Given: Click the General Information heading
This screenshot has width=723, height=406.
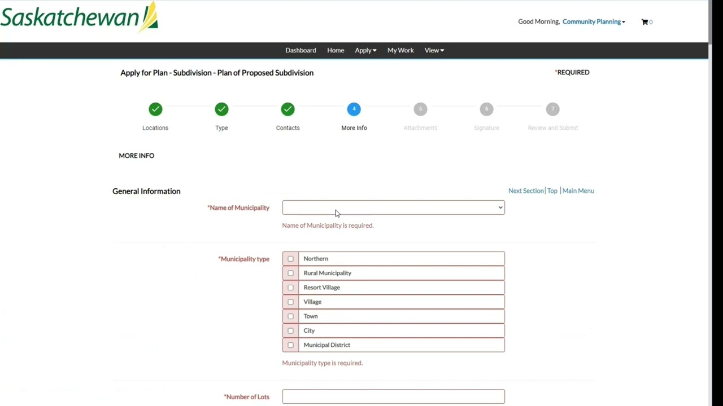Looking at the screenshot, I should [146, 191].
